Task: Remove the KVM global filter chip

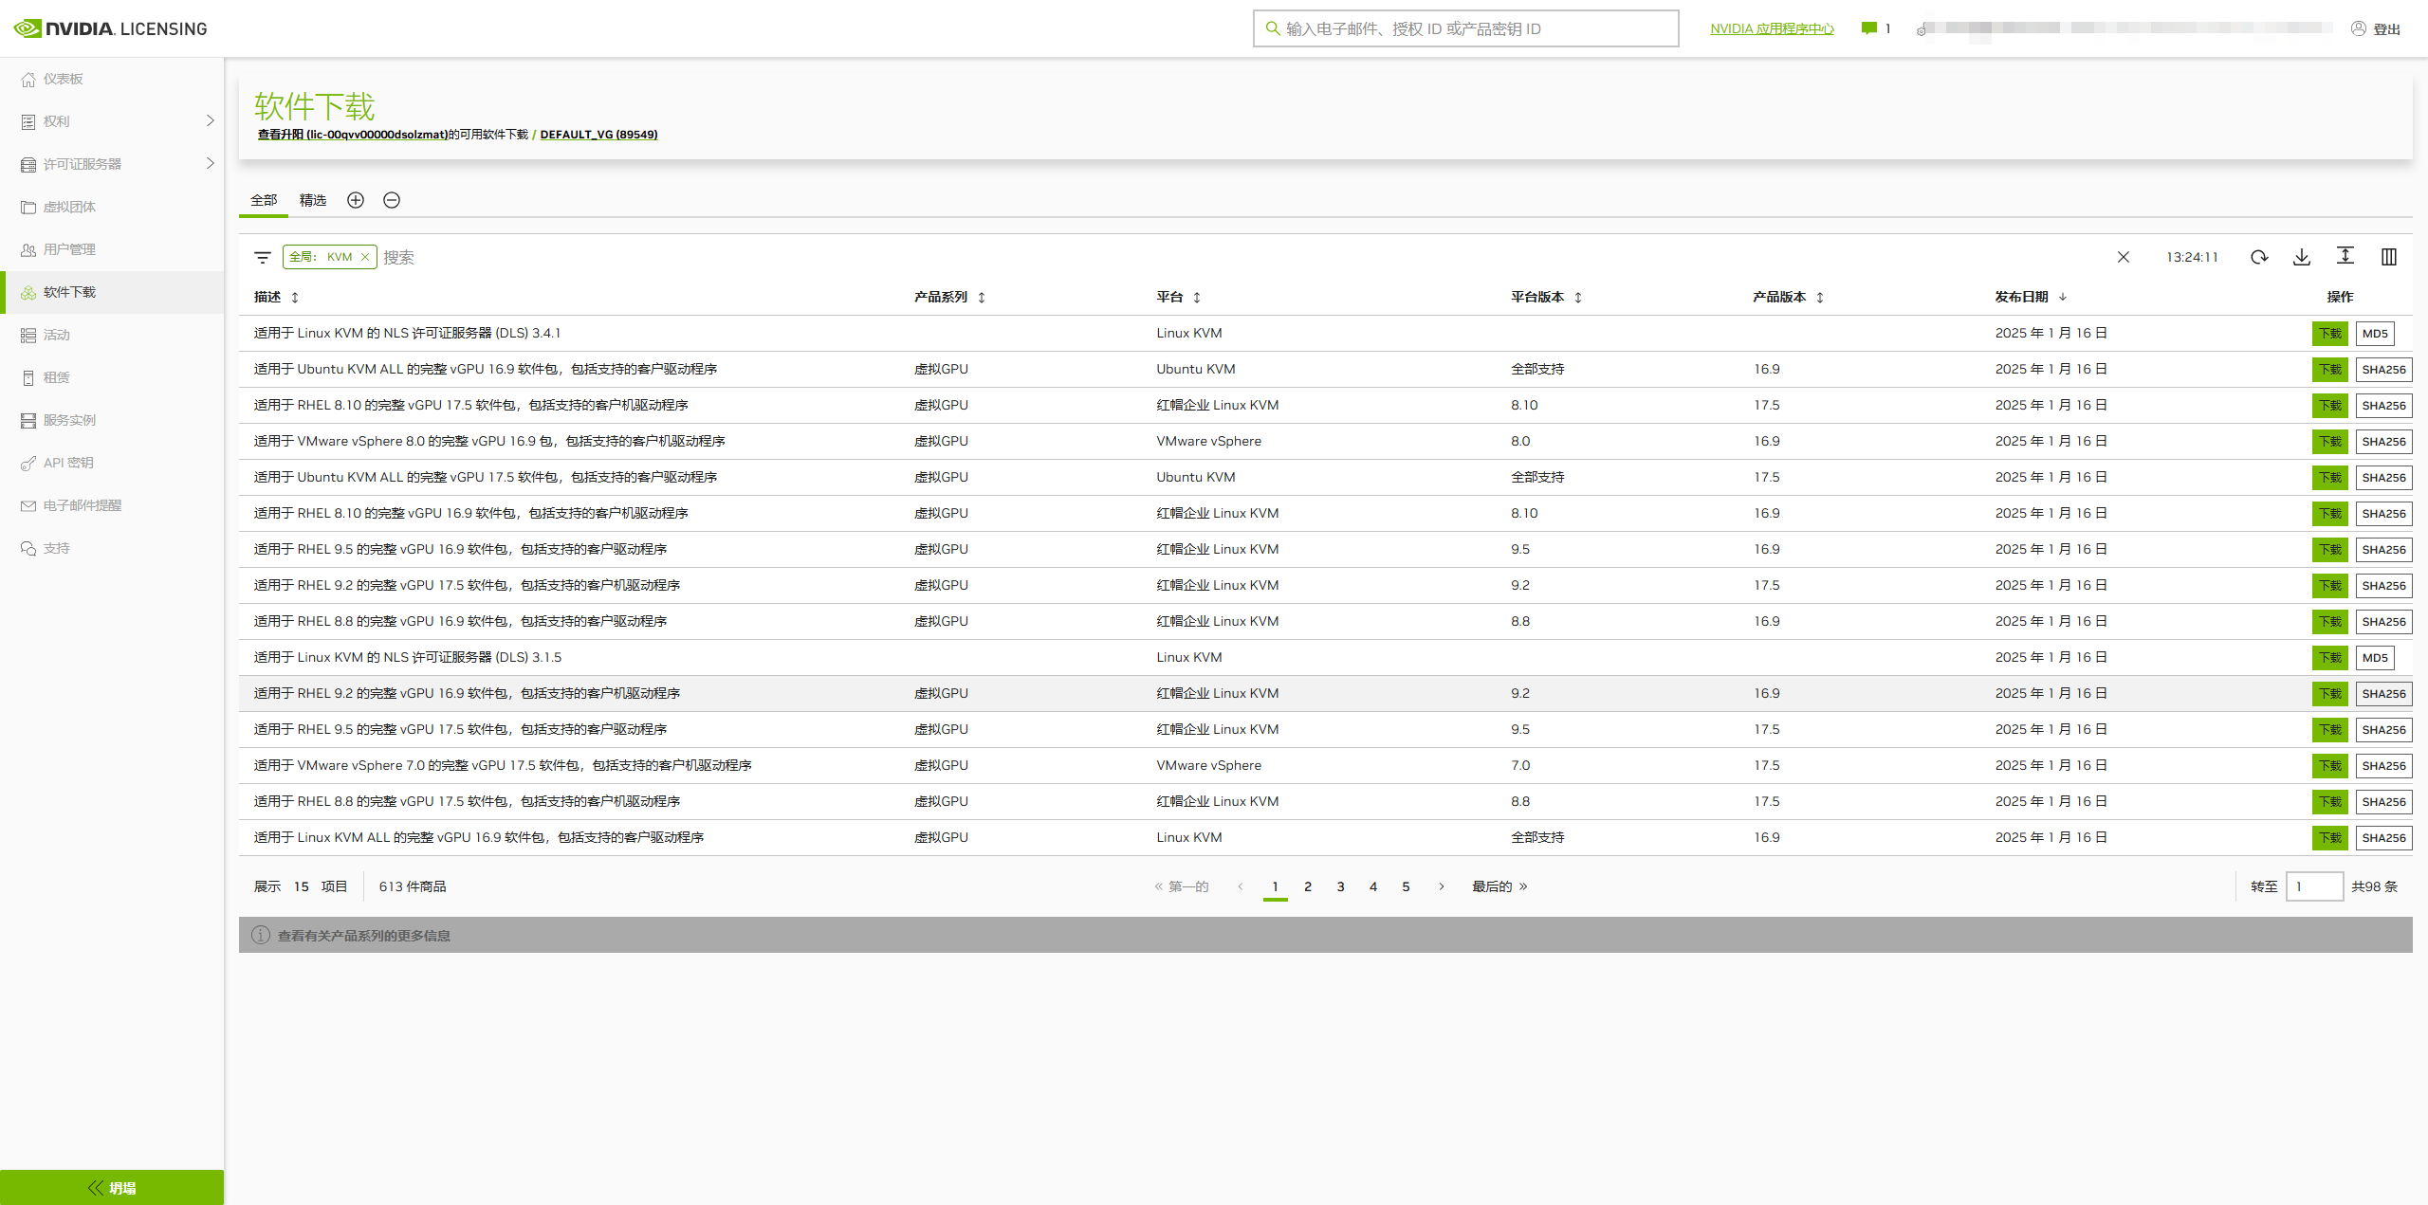Action: tap(365, 257)
